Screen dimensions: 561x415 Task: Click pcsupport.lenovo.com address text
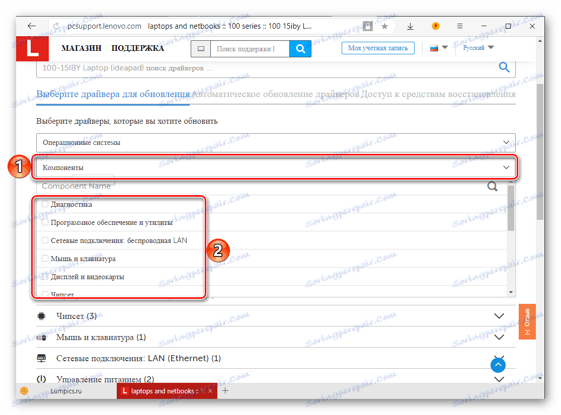click(x=104, y=26)
